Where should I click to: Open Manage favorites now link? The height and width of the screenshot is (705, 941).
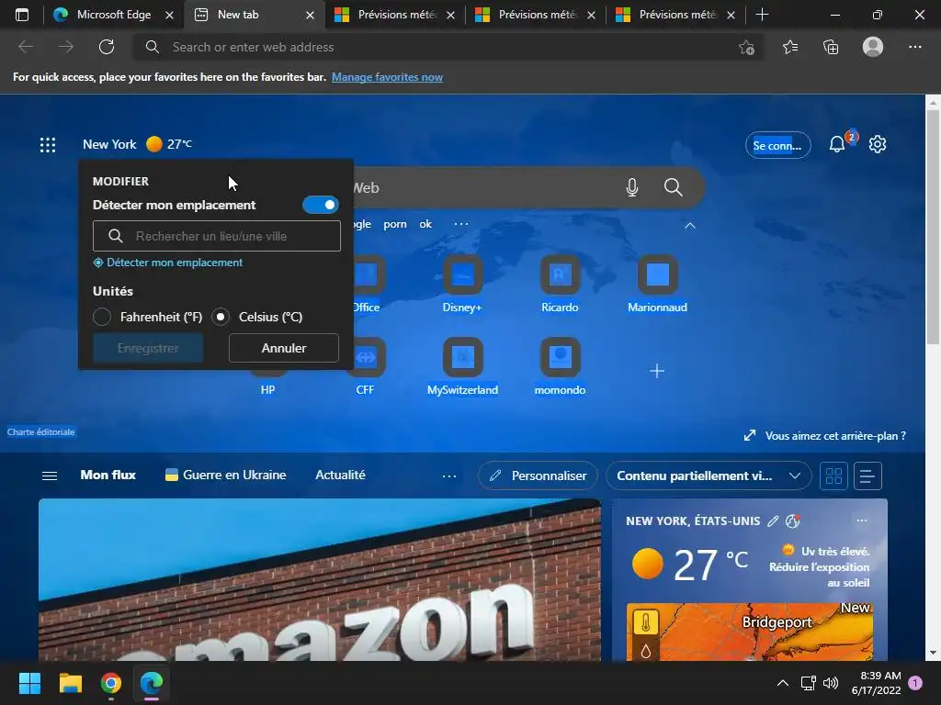387,77
